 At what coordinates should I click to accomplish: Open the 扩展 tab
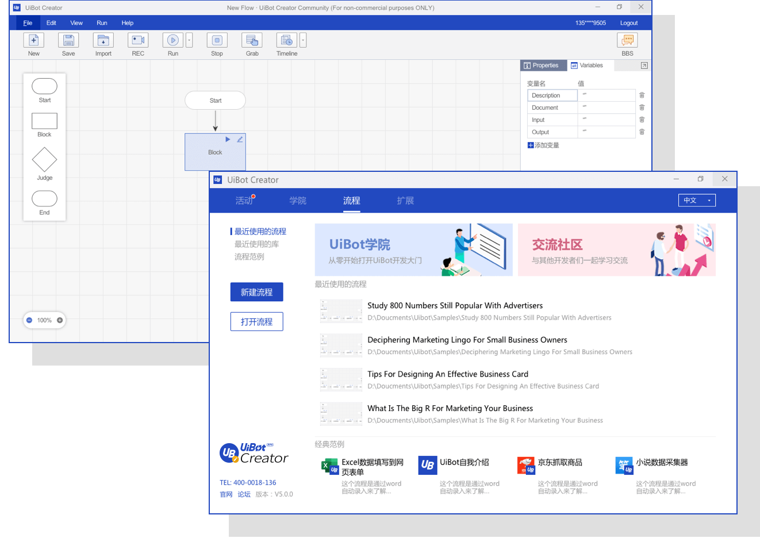point(405,201)
